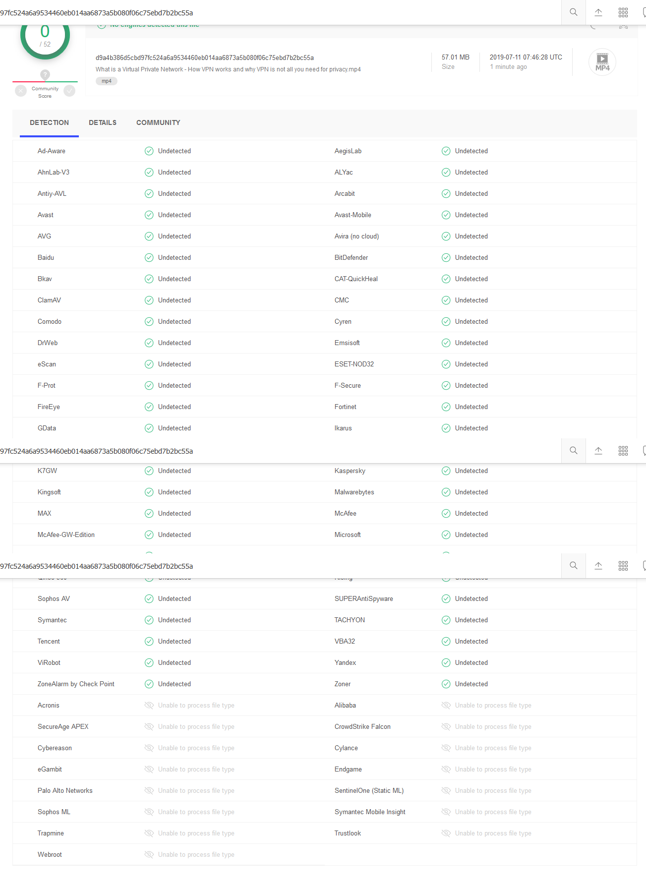Click the ZoneAlarm by Check Point engine name
Image resolution: width=646 pixels, height=892 pixels.
click(76, 684)
